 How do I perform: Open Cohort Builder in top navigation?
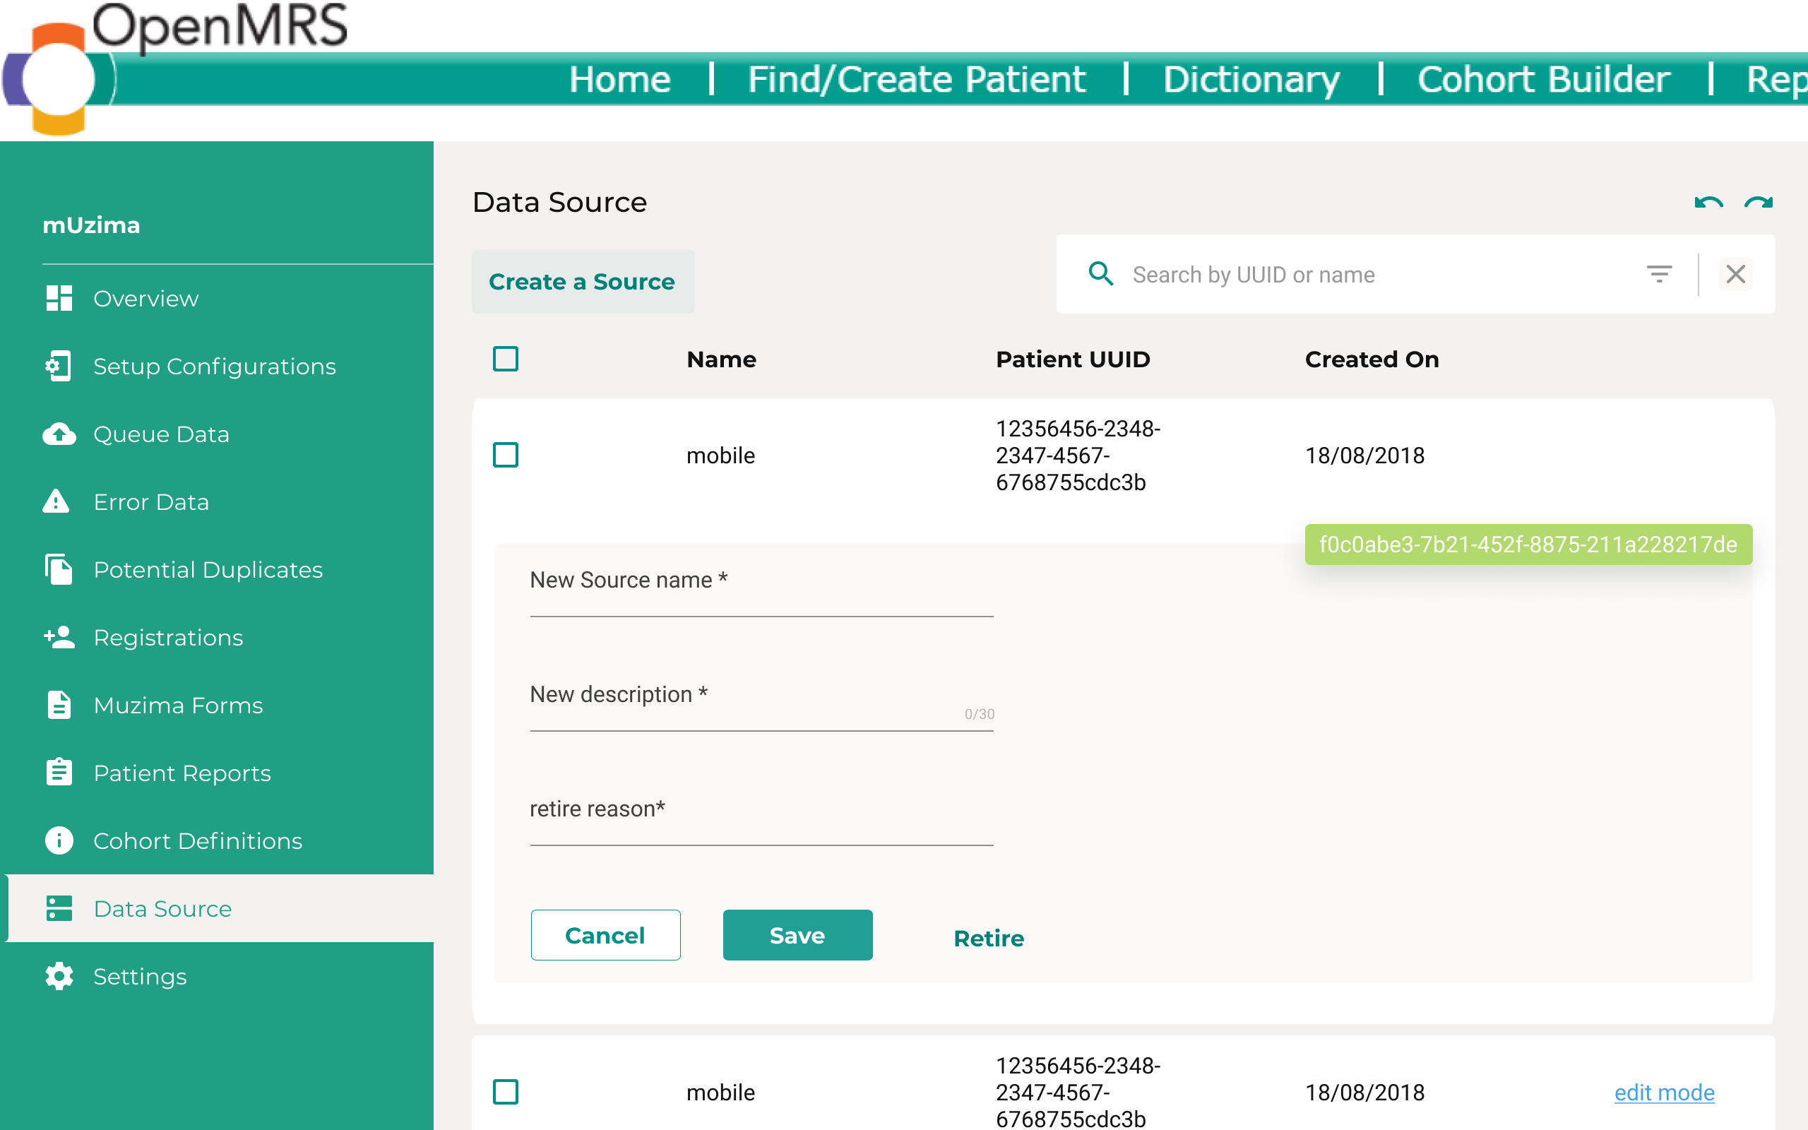[1544, 79]
